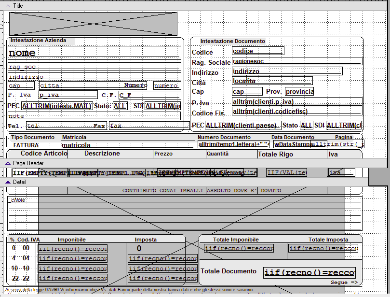Select the 'rag_soc' field
The width and height of the screenshot is (390, 297).
(94, 67)
